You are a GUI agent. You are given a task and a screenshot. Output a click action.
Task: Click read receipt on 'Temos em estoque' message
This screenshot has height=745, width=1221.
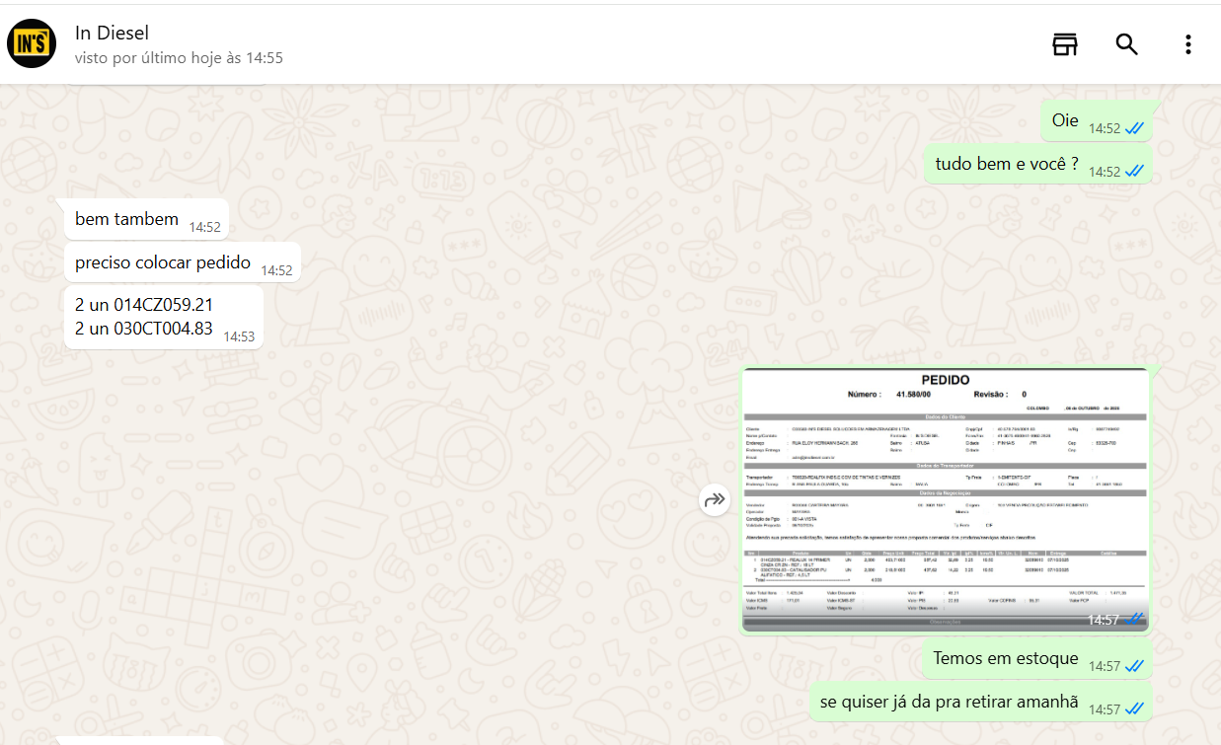1134,666
